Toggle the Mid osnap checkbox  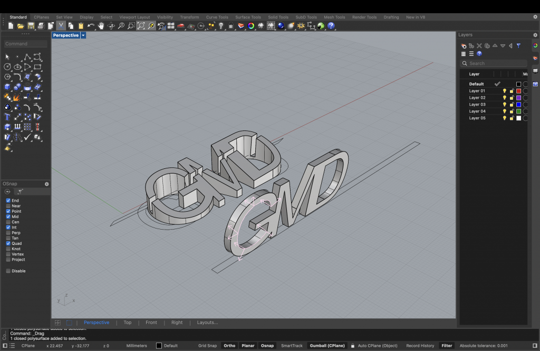(x=8, y=216)
